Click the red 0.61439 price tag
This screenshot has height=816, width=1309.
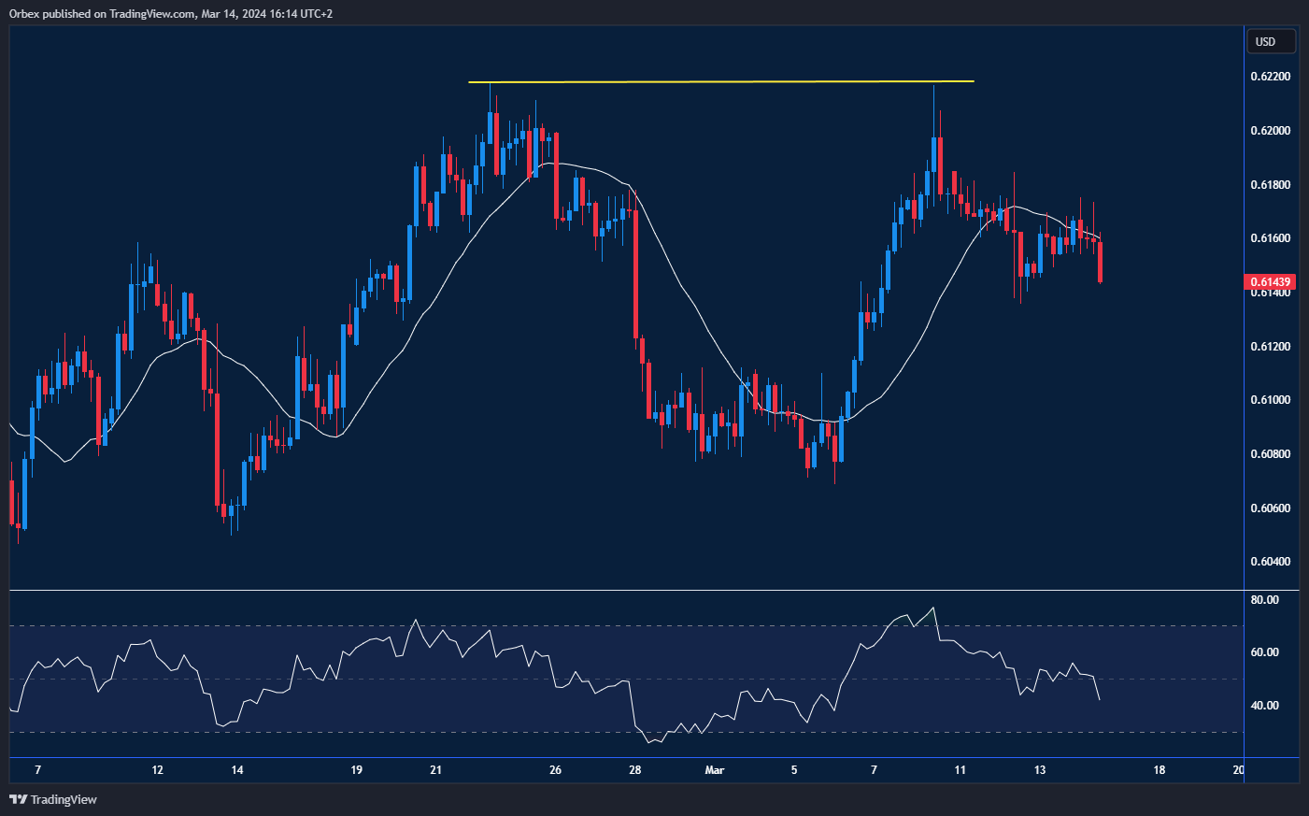pyautogui.click(x=1269, y=281)
